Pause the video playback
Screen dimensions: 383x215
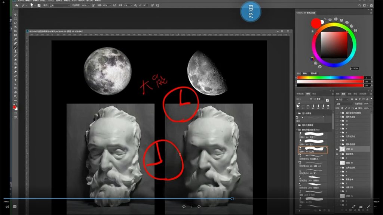[x=191, y=206]
